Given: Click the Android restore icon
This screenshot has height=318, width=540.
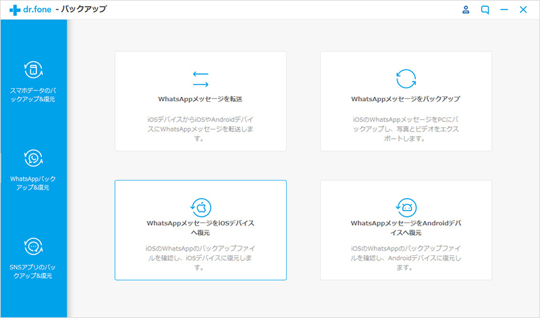Looking at the screenshot, I should (406, 208).
